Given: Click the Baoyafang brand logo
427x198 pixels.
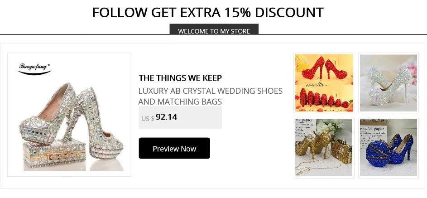Looking at the screenshot, I should click(34, 68).
